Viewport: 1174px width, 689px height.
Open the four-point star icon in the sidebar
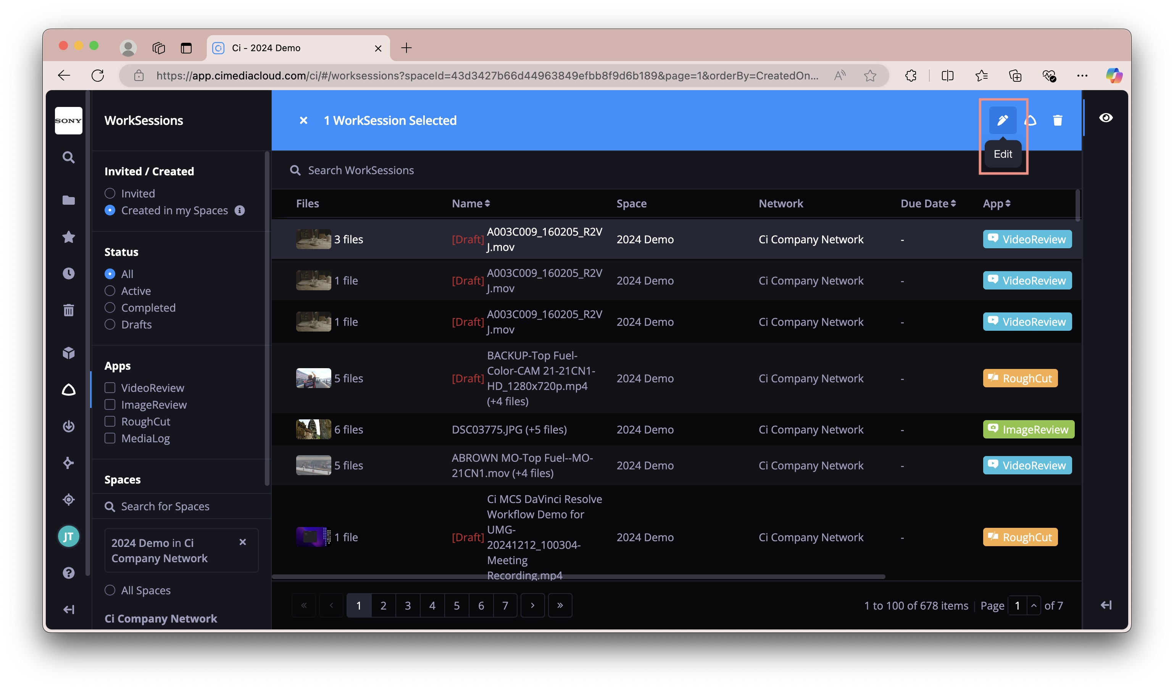(68, 463)
